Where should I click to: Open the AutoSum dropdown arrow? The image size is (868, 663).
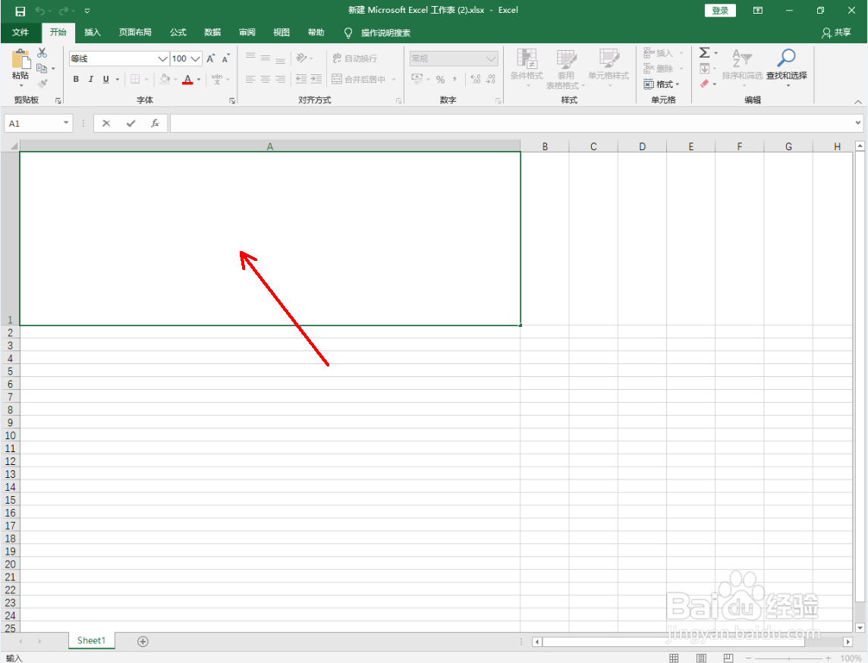coord(715,53)
